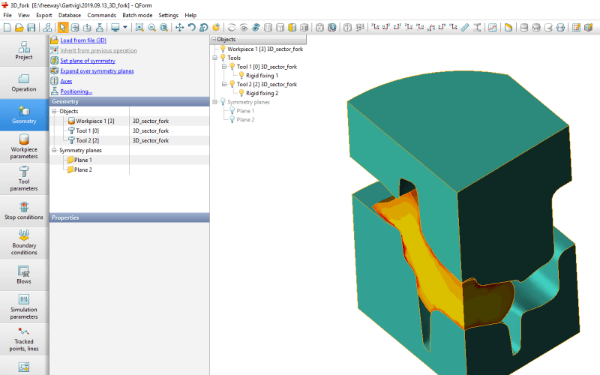This screenshot has height=375, width=600.
Task: Select the highlighted arrow pointer tool
Action: (x=63, y=27)
